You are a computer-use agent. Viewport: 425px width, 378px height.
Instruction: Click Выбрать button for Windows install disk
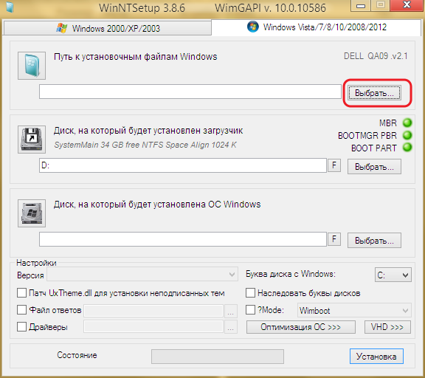(374, 240)
